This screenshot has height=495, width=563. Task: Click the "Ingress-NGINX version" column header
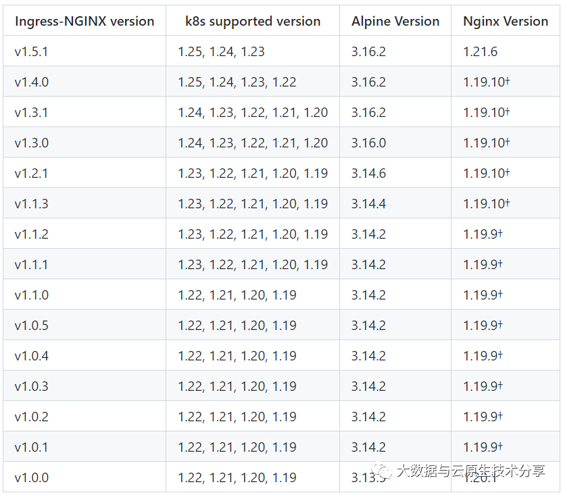click(x=84, y=21)
